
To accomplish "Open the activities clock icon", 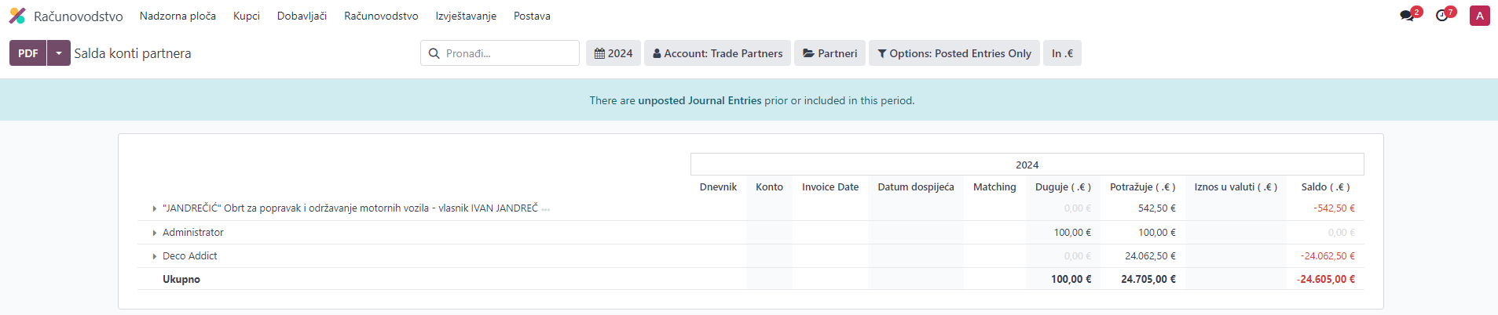I will (x=1441, y=16).
